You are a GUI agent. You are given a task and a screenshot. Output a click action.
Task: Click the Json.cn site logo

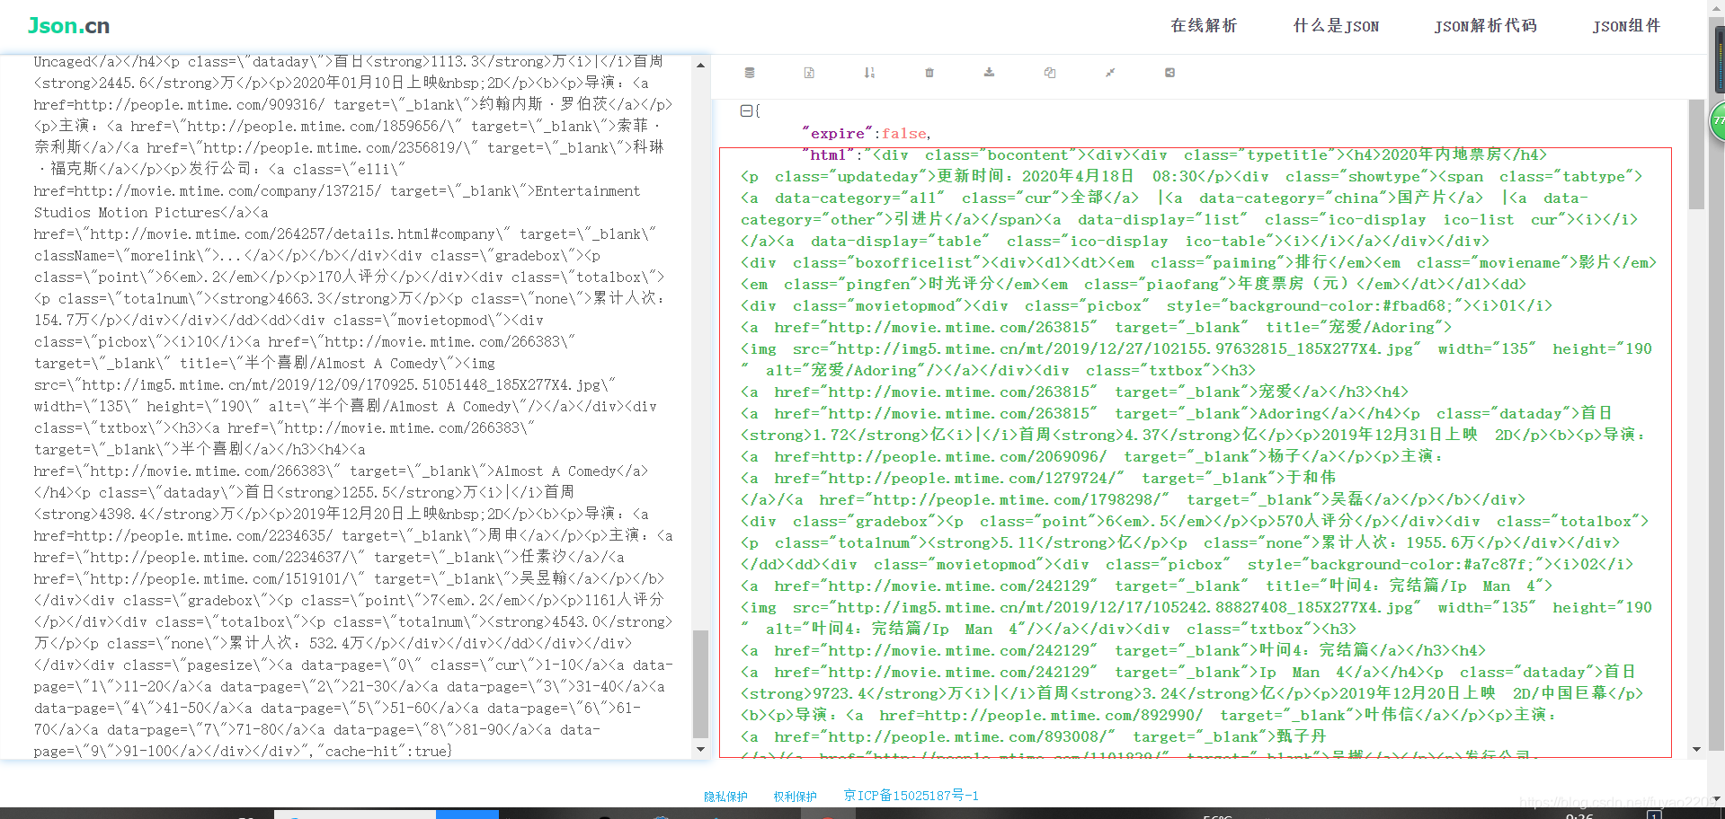[x=68, y=25]
